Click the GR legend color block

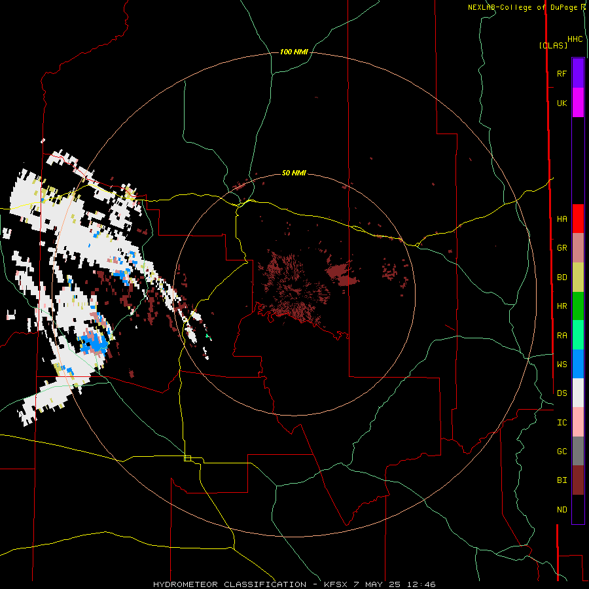(x=578, y=248)
